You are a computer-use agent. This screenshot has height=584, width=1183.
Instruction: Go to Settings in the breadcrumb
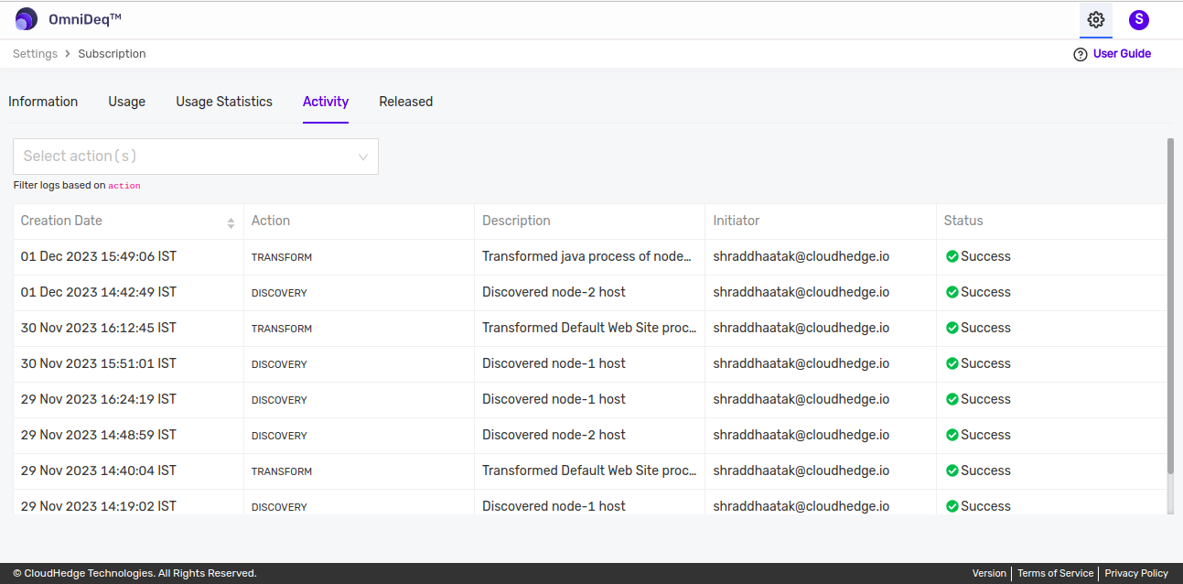coord(36,54)
